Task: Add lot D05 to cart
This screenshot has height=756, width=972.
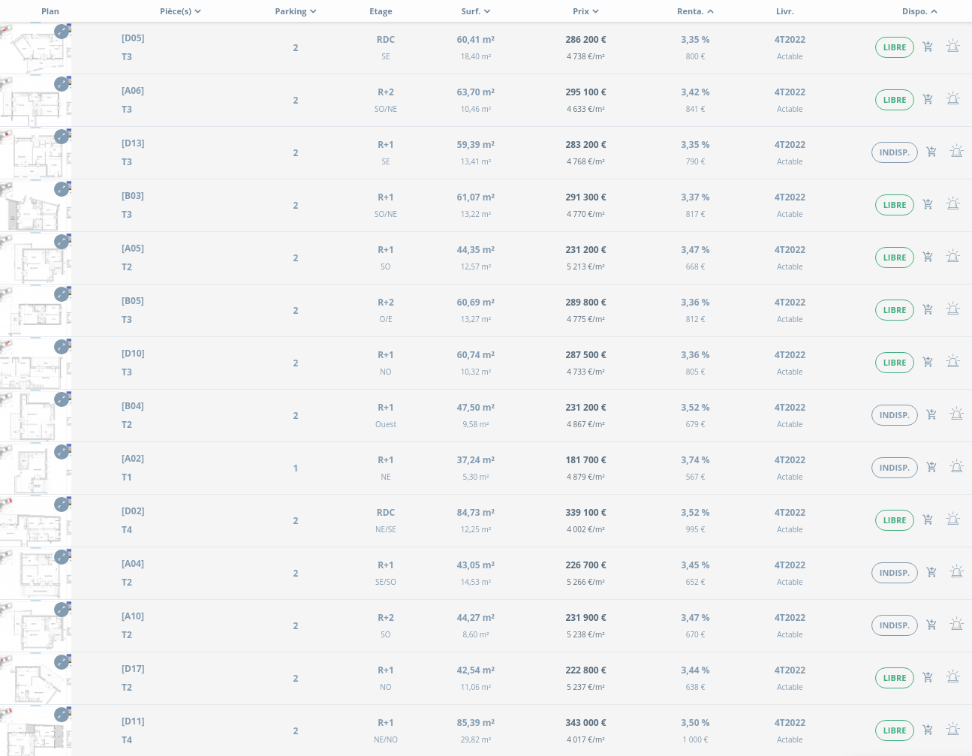Action: (x=928, y=47)
